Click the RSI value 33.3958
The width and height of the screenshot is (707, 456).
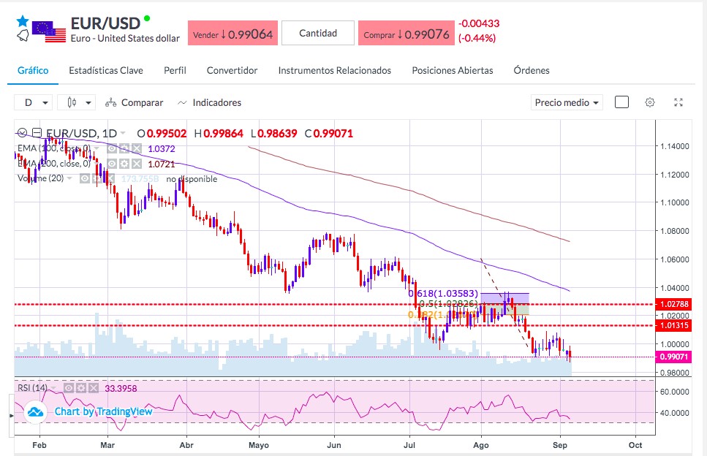(121, 388)
